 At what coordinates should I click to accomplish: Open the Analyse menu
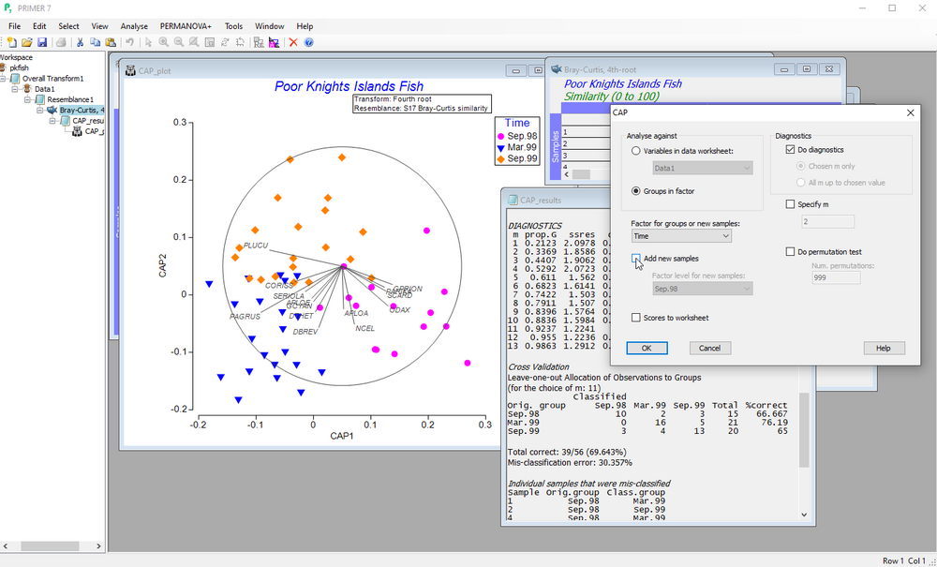pos(134,26)
